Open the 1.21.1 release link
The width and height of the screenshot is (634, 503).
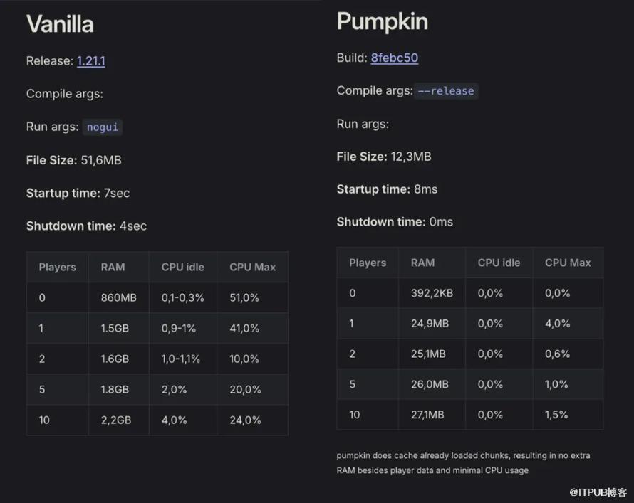point(90,61)
